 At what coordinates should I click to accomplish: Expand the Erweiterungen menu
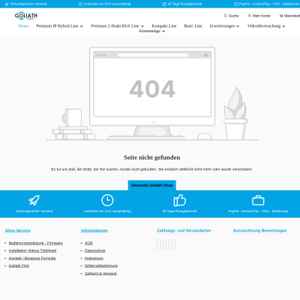[x=224, y=26]
